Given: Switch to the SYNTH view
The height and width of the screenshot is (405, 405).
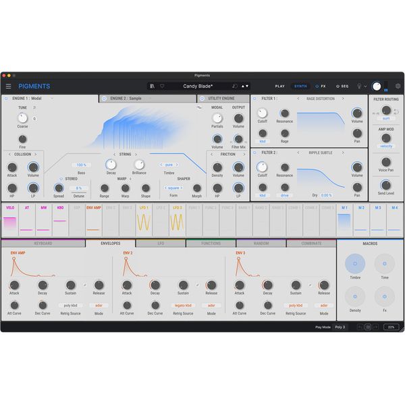Looking at the screenshot, I should [300, 86].
